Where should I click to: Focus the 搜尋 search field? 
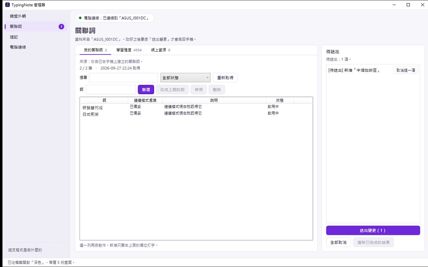[x=123, y=78]
